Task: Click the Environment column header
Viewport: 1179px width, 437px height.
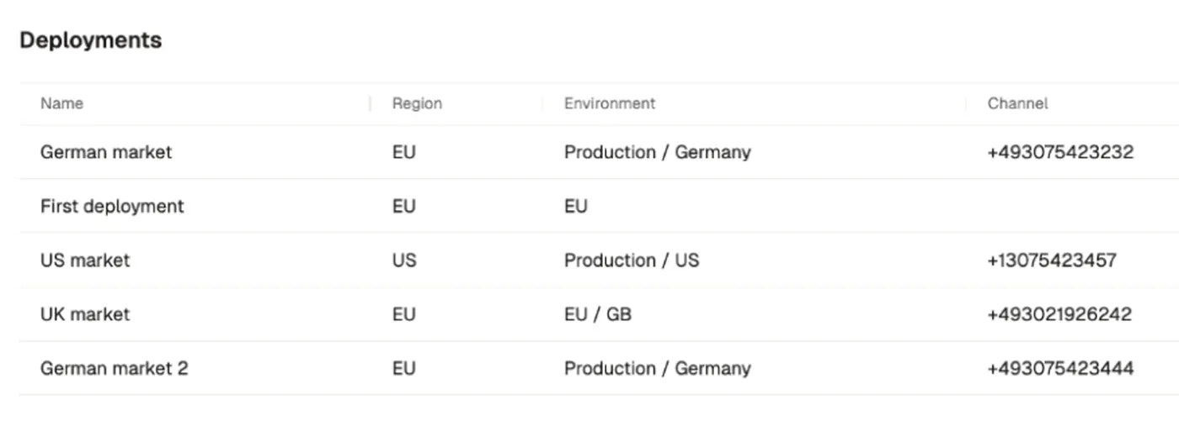Action: coord(609,104)
